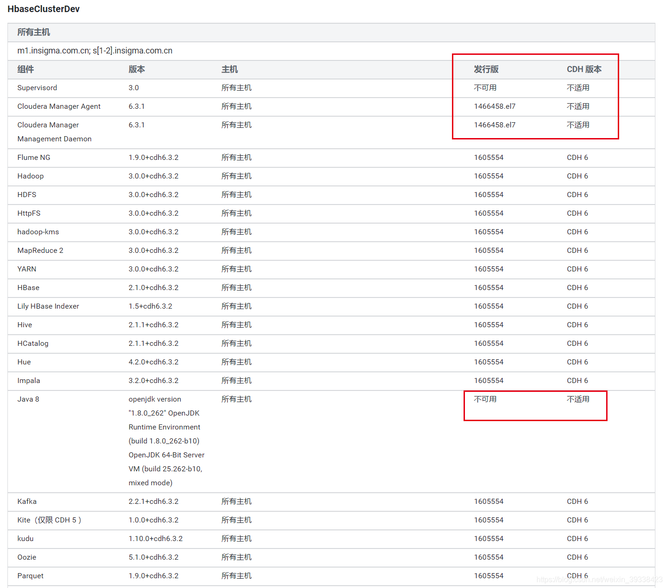
Task: Select the Impala component name
Action: 29,381
